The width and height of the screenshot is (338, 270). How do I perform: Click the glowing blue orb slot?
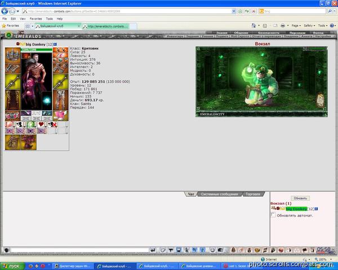coord(47,100)
